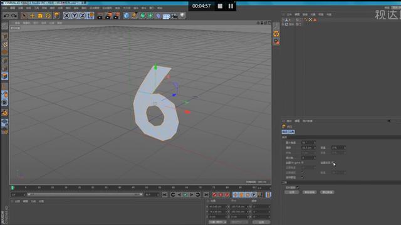Select the Scale tool

40,16
